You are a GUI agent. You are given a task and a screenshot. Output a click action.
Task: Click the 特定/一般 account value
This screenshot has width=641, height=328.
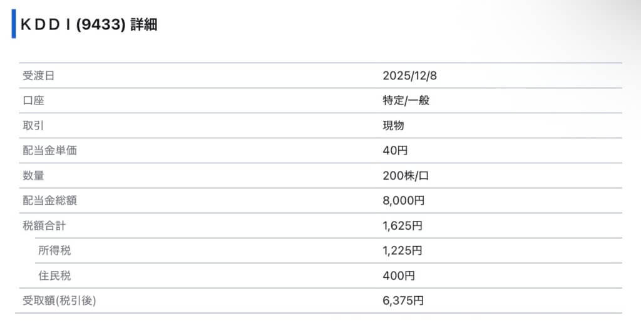pyautogui.click(x=406, y=101)
